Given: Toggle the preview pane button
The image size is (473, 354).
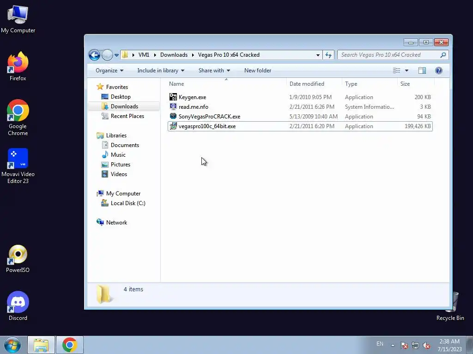Looking at the screenshot, I should [422, 71].
